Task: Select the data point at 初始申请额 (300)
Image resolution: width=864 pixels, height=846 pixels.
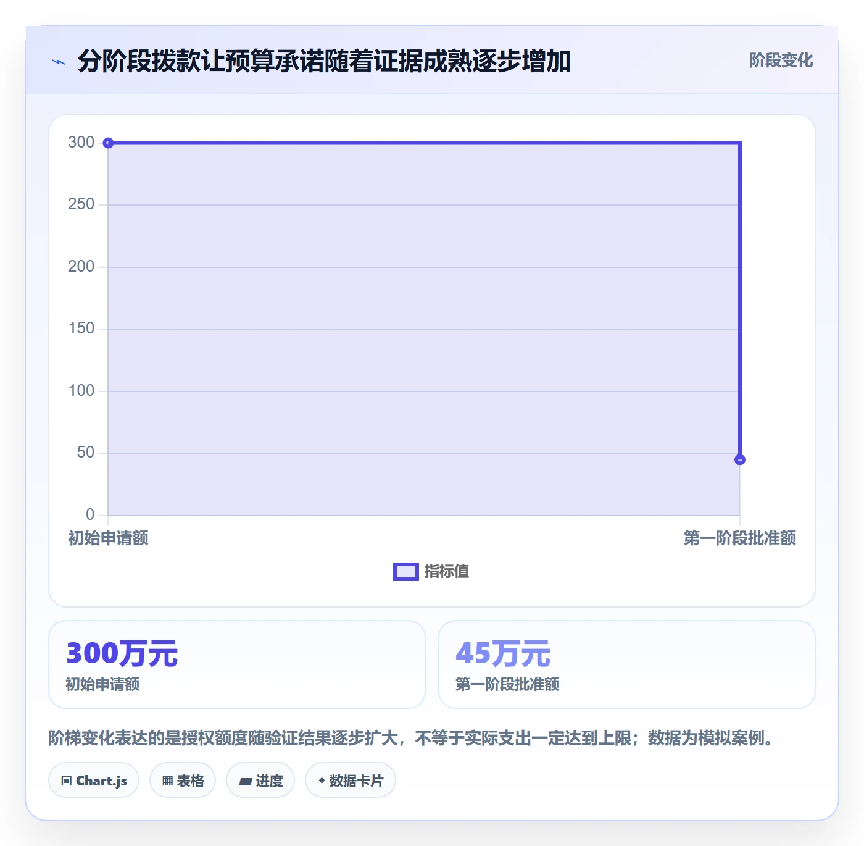Action: pos(108,143)
